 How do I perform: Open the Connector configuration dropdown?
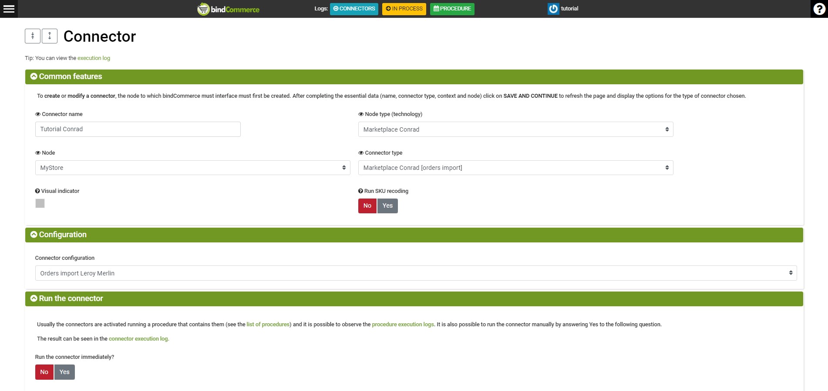(416, 273)
